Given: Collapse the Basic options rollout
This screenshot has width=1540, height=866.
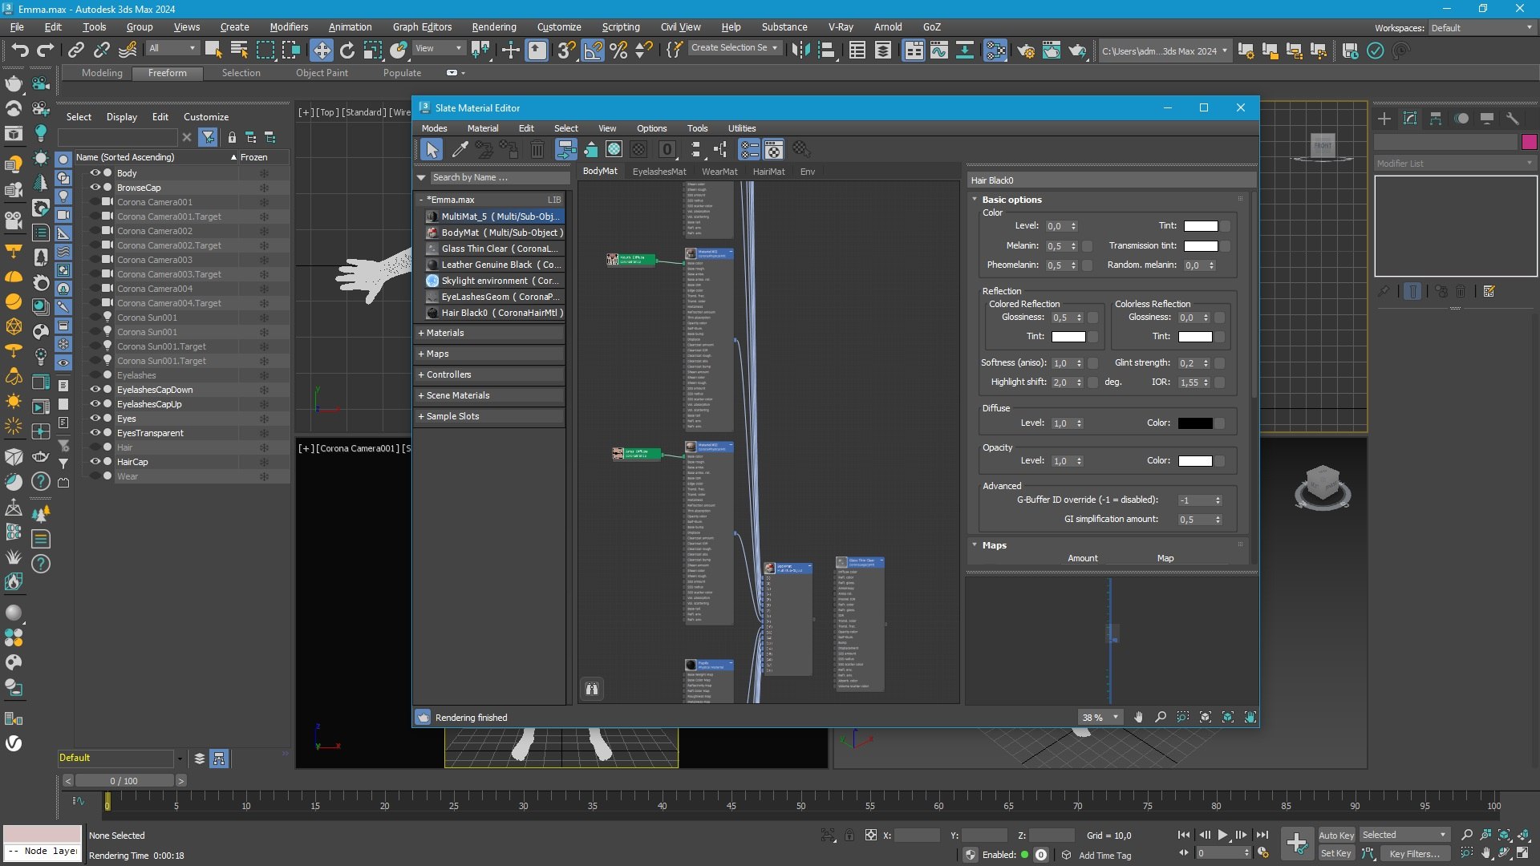Looking at the screenshot, I should click(1011, 200).
